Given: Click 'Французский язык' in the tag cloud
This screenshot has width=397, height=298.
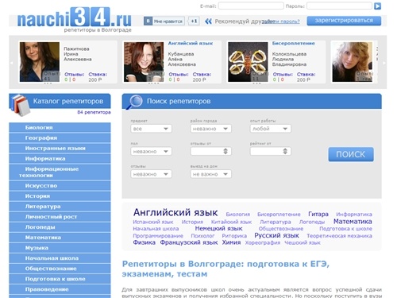Looking at the screenshot, I should click(x=189, y=242).
